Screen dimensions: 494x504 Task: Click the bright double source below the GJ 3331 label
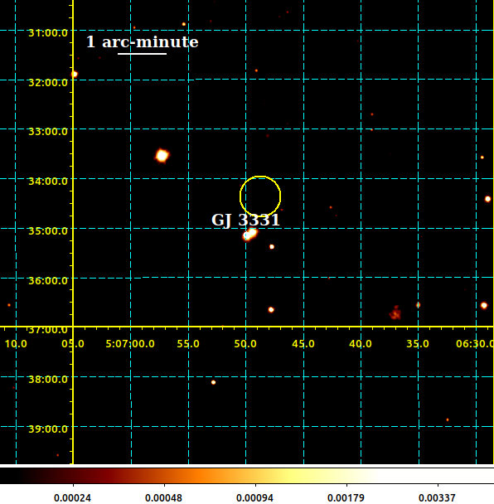[x=250, y=234]
